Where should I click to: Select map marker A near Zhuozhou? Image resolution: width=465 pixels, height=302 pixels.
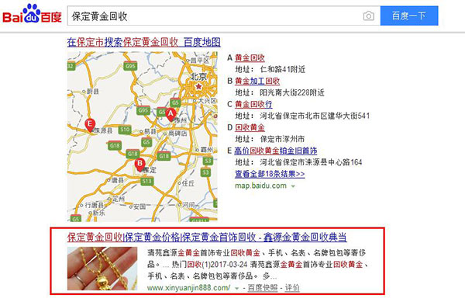click(x=170, y=114)
